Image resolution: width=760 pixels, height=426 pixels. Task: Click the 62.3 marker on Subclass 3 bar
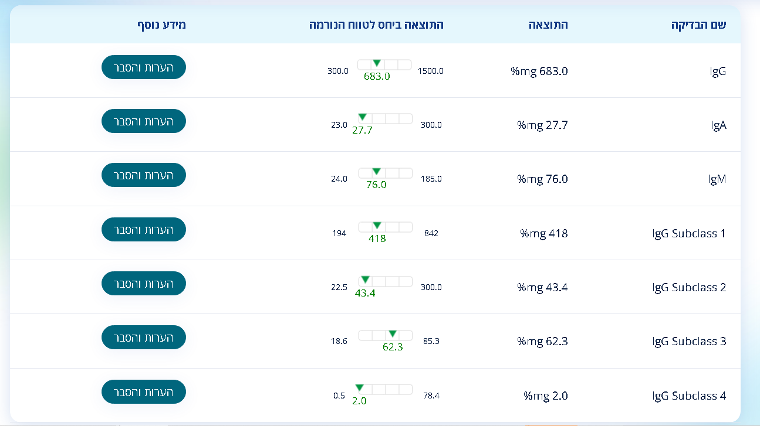393,333
